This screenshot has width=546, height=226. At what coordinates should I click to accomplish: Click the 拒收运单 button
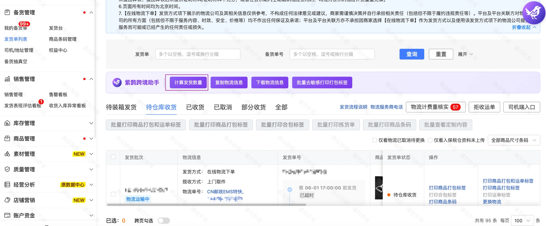pyautogui.click(x=484, y=107)
